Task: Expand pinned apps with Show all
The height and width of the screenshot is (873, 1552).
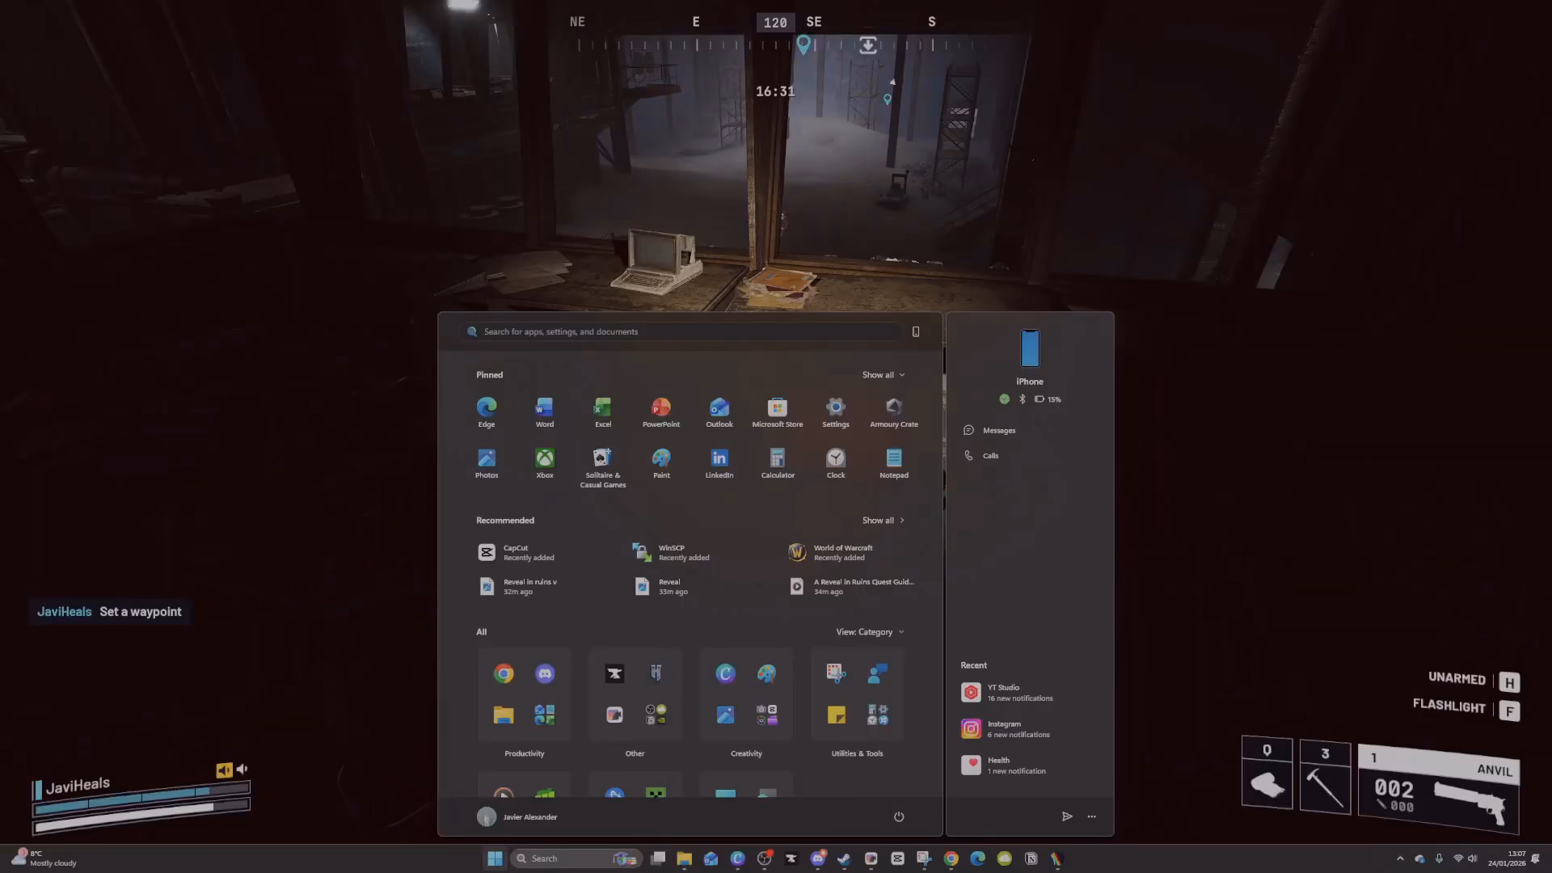Action: (883, 375)
